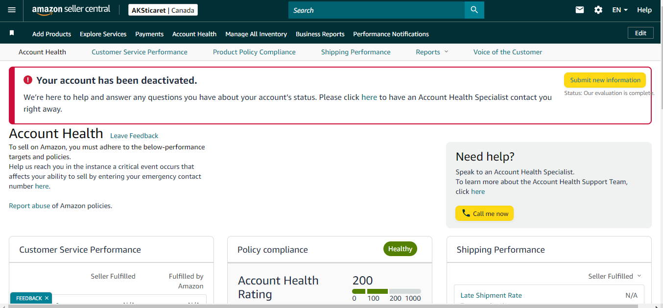Open the EN language dropdown
Image resolution: width=663 pixels, height=308 pixels.
click(620, 10)
